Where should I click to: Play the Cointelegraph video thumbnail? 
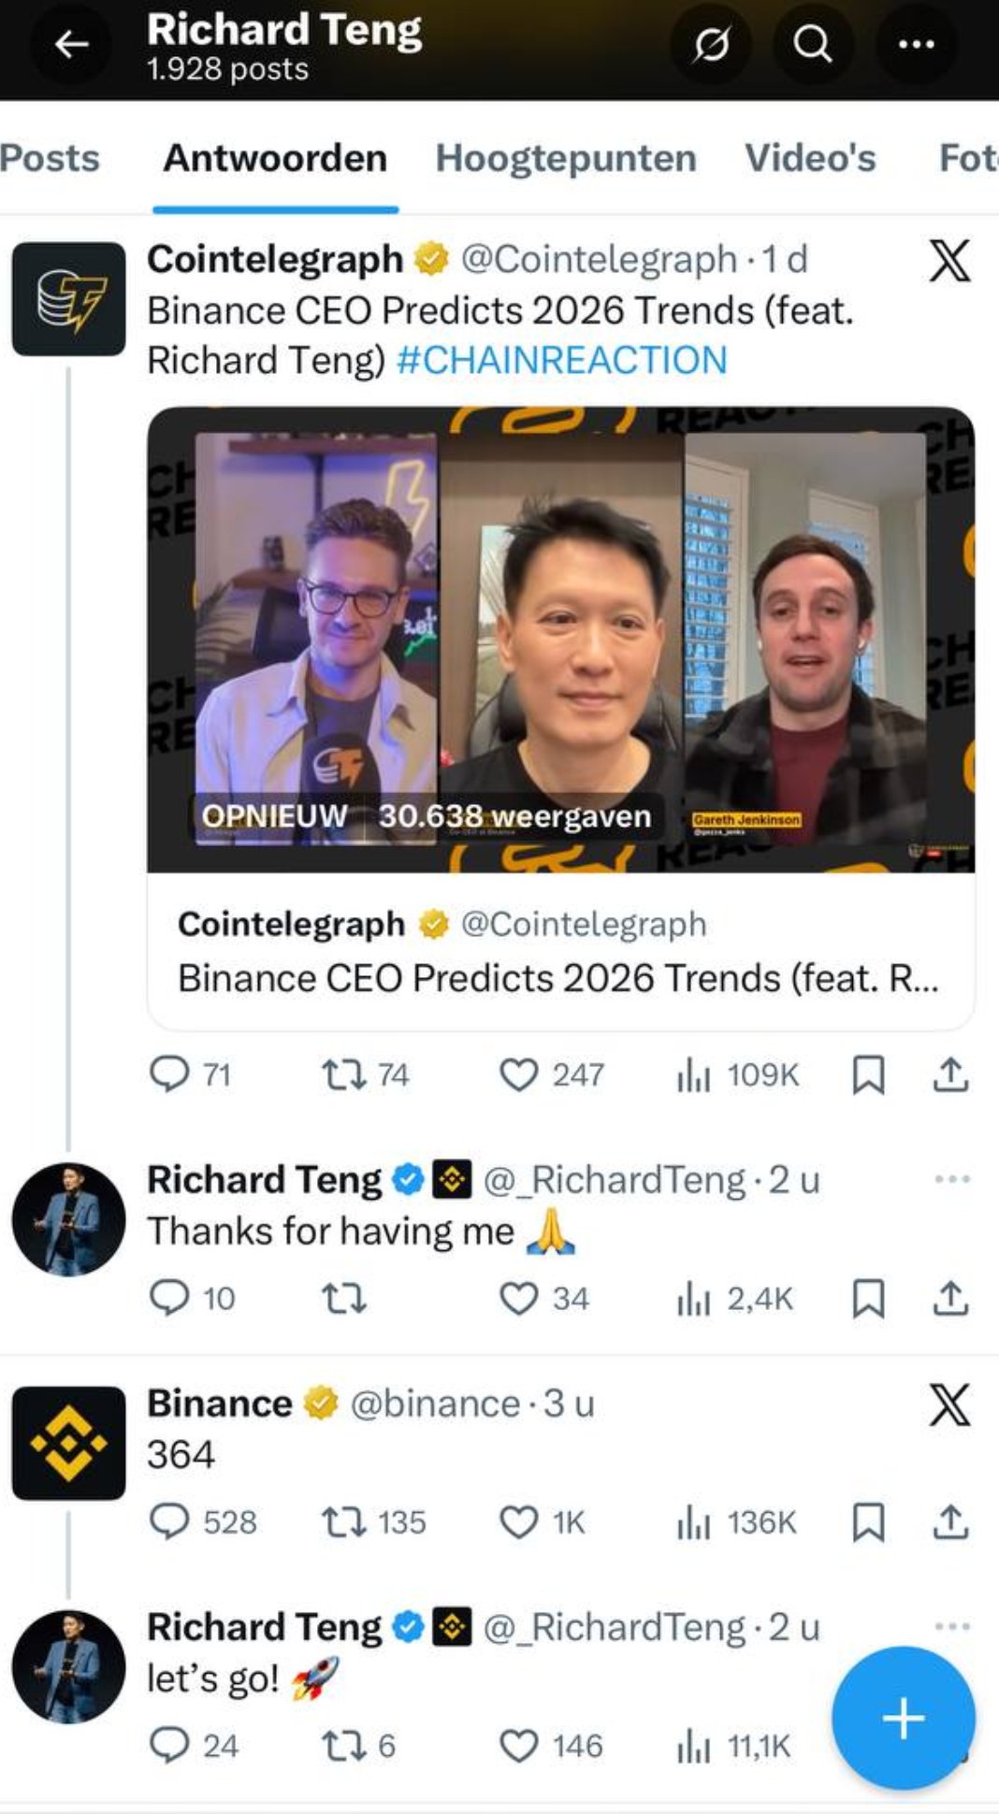click(x=560, y=639)
